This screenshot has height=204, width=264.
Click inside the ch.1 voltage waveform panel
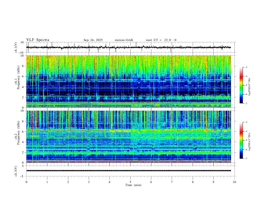point(131,47)
